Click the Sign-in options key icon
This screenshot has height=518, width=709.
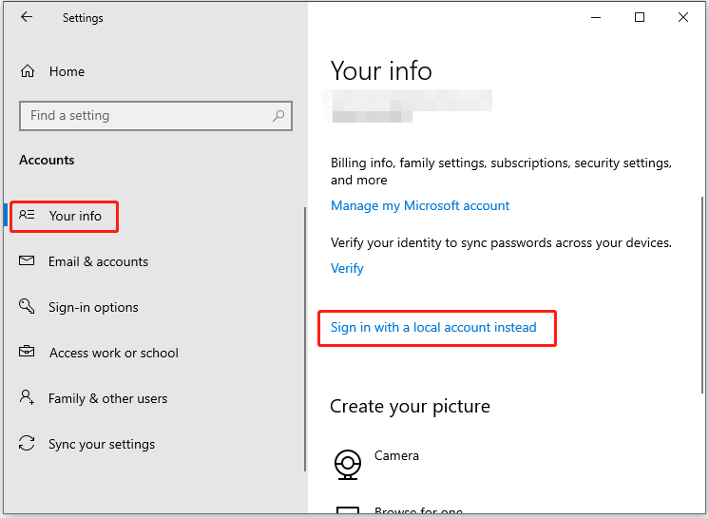[27, 306]
